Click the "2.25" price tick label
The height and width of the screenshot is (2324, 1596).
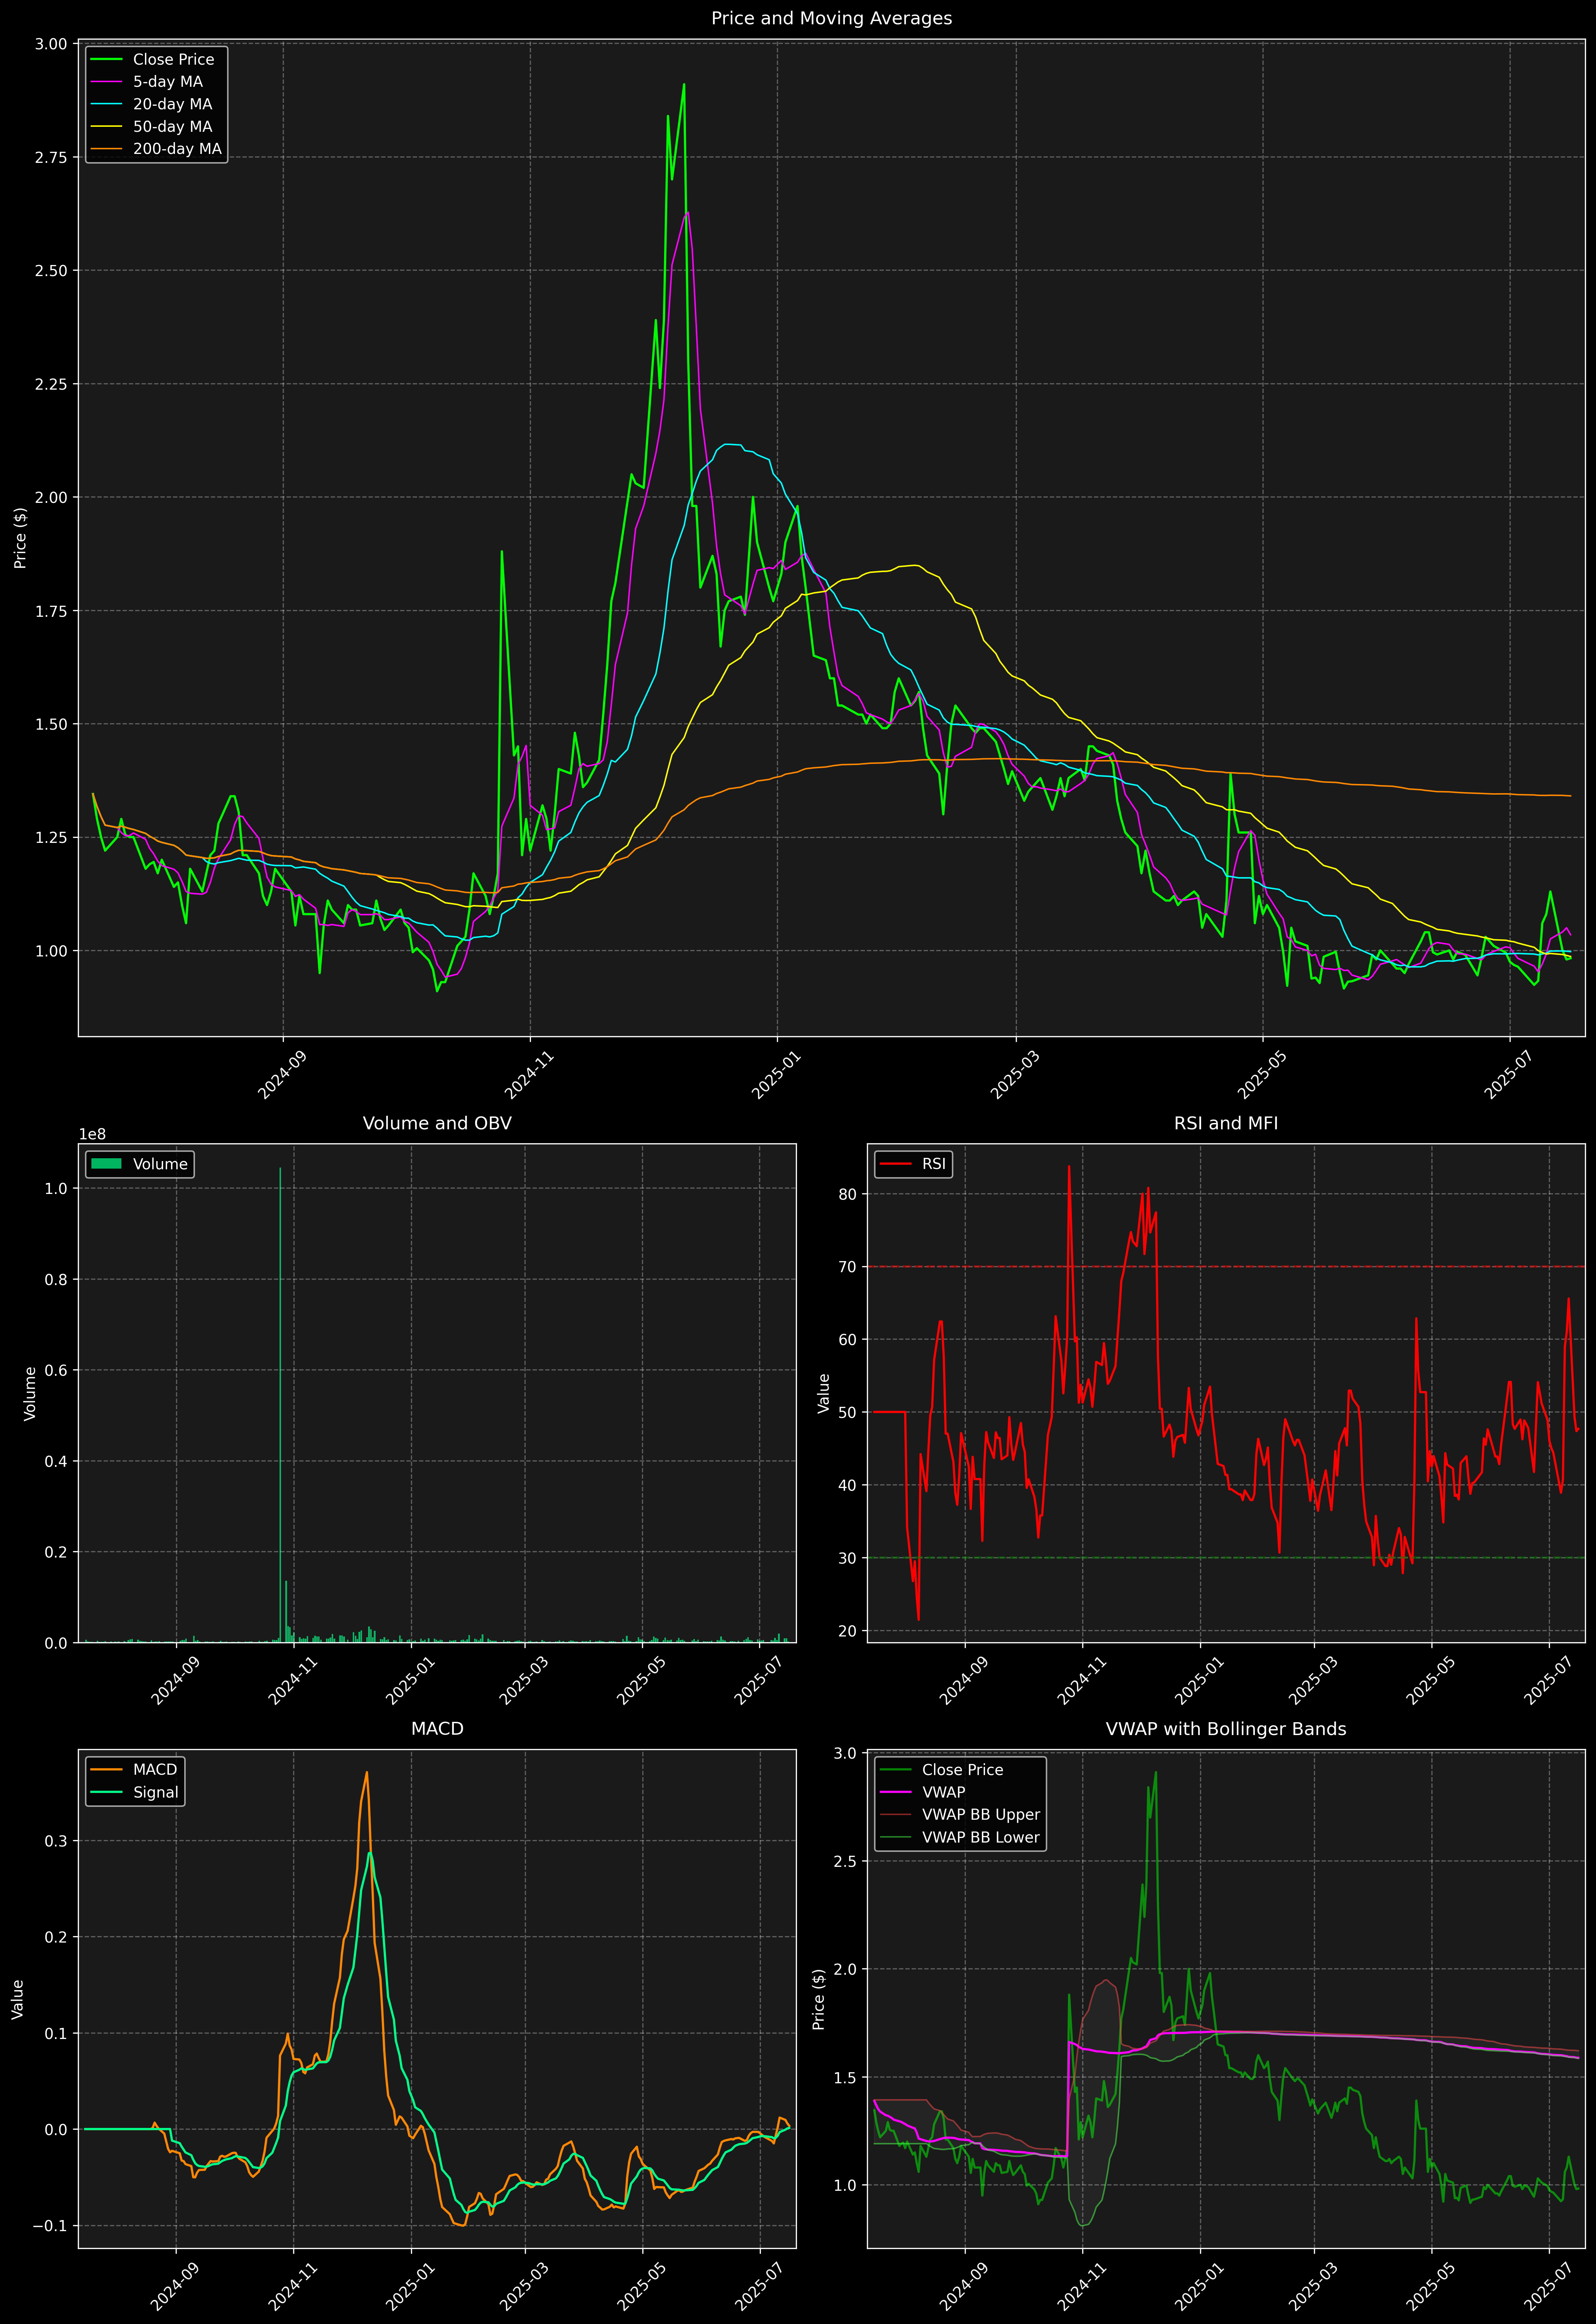click(51, 384)
